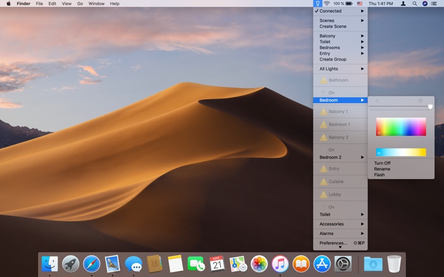Open the Bedroom 2 light submenu
This screenshot has width=444, height=277.
coord(340,157)
